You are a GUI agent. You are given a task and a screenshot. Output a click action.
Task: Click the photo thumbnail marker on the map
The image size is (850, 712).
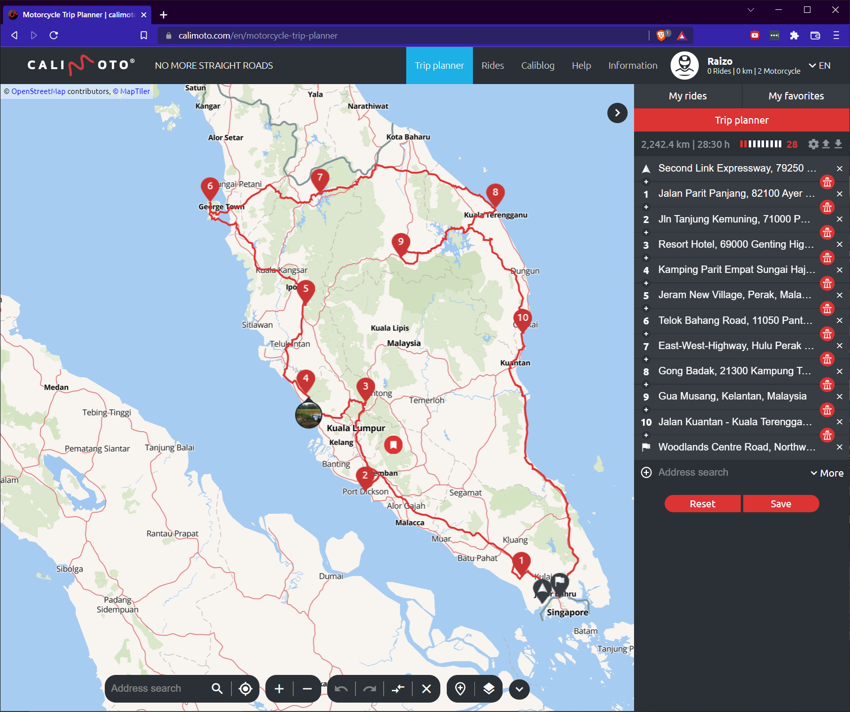308,414
